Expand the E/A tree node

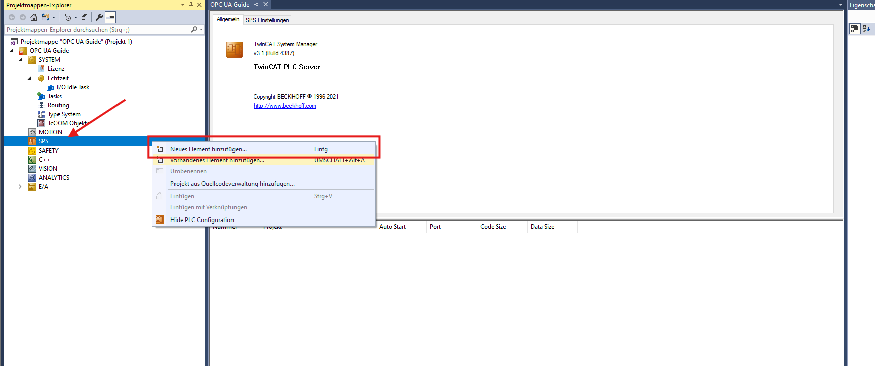click(20, 187)
